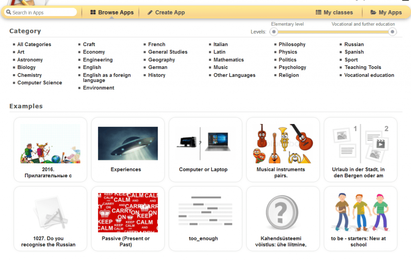This screenshot has width=411, height=260.
Task: Browse the Latin category
Action: click(x=220, y=52)
